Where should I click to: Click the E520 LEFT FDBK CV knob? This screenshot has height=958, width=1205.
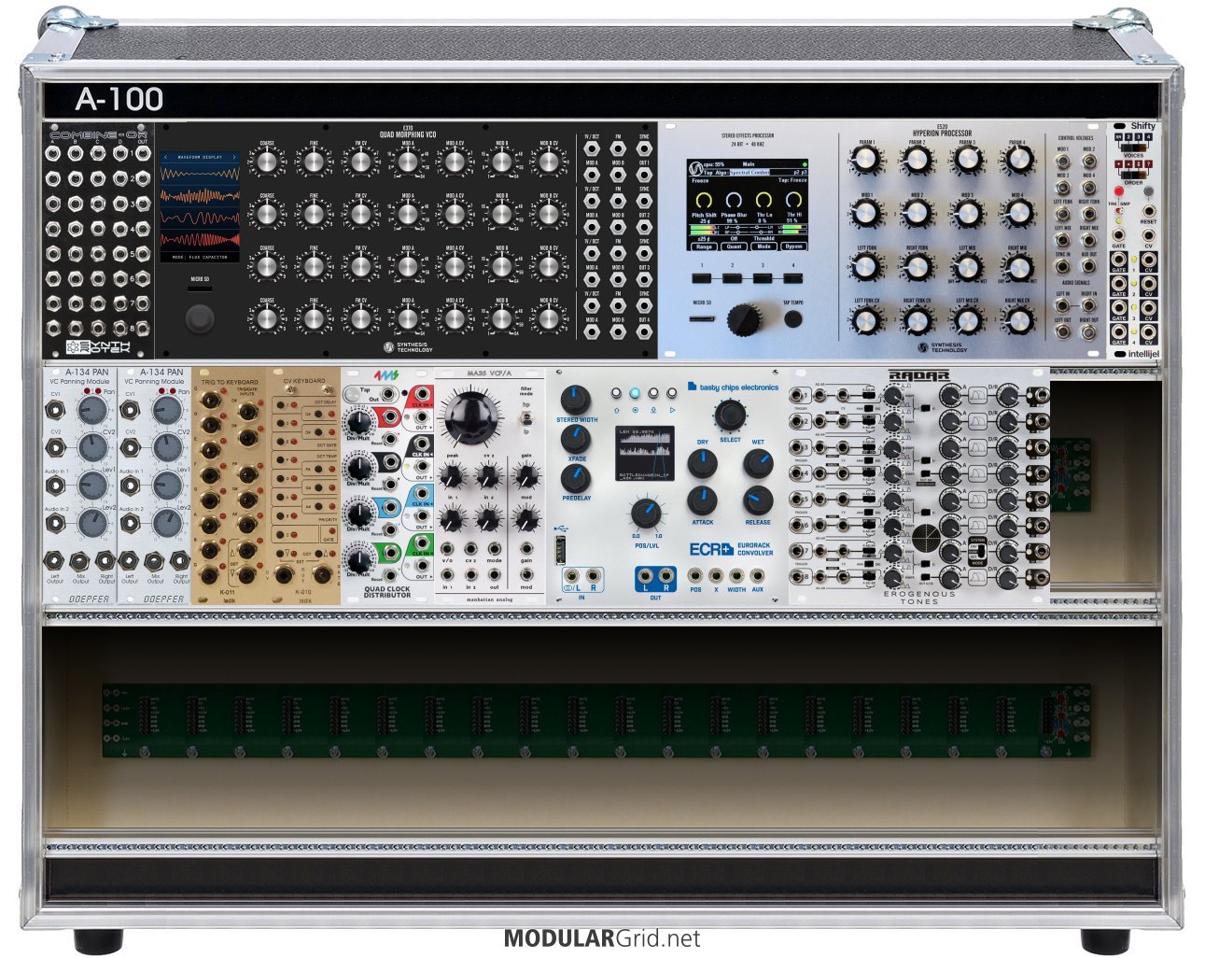867,320
